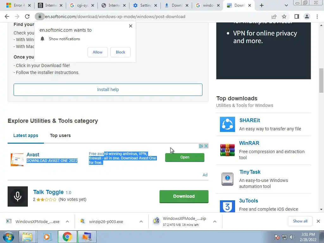Close the Avast ad with X
Image resolution: width=324 pixels, height=243 pixels.
click(206, 146)
